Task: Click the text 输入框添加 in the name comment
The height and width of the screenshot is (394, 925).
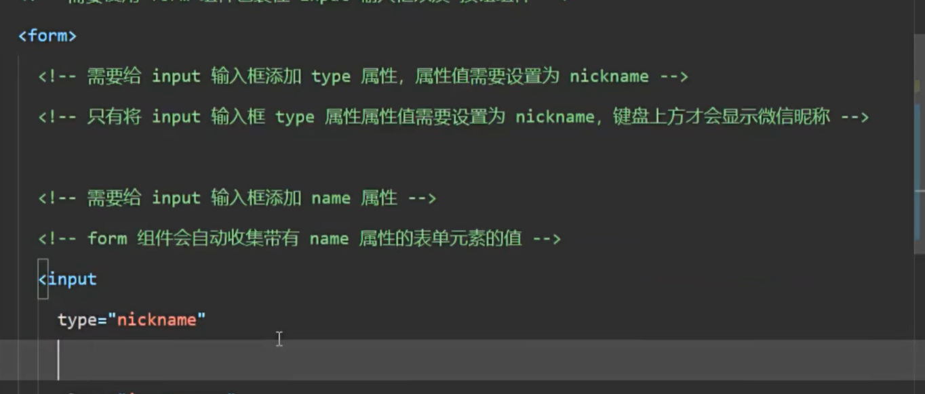Action: (256, 198)
